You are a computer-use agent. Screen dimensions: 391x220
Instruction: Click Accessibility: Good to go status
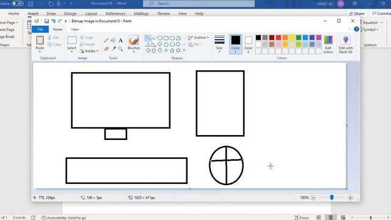coord(64,218)
